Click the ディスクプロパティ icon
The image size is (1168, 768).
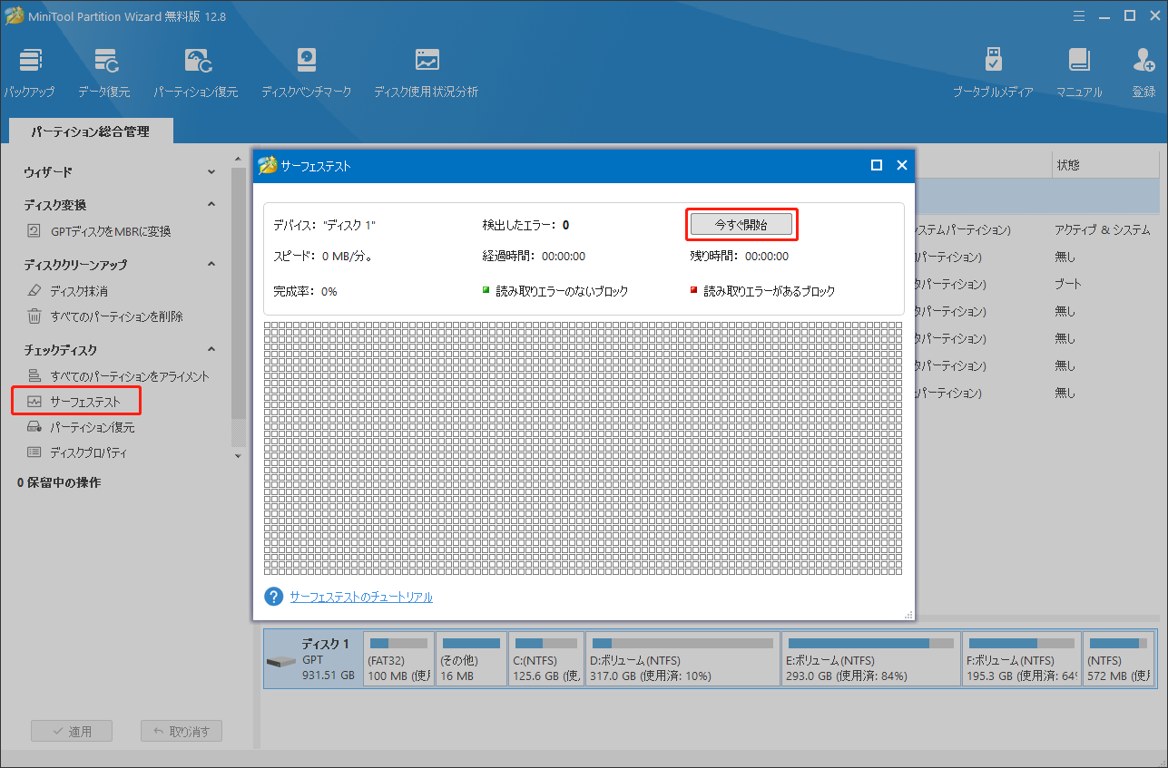click(34, 452)
